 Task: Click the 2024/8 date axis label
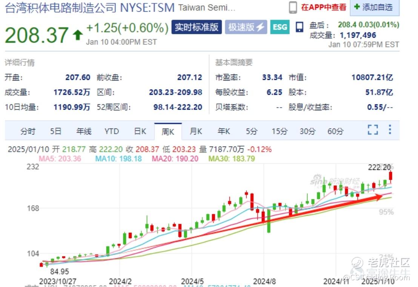click(264, 281)
